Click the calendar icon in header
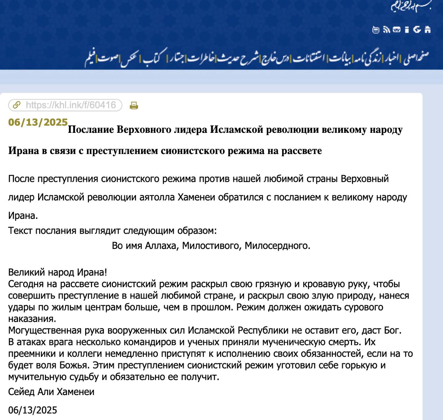443x420 pixels. pyautogui.click(x=376, y=30)
